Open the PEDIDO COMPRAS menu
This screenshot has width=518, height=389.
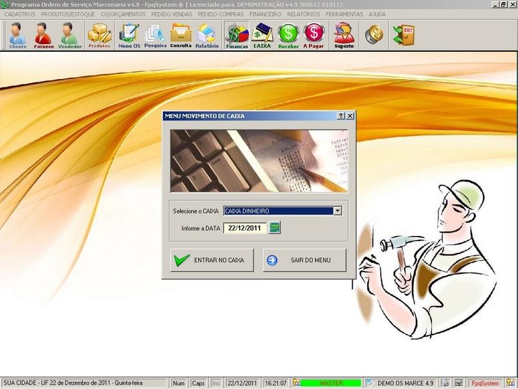point(221,14)
